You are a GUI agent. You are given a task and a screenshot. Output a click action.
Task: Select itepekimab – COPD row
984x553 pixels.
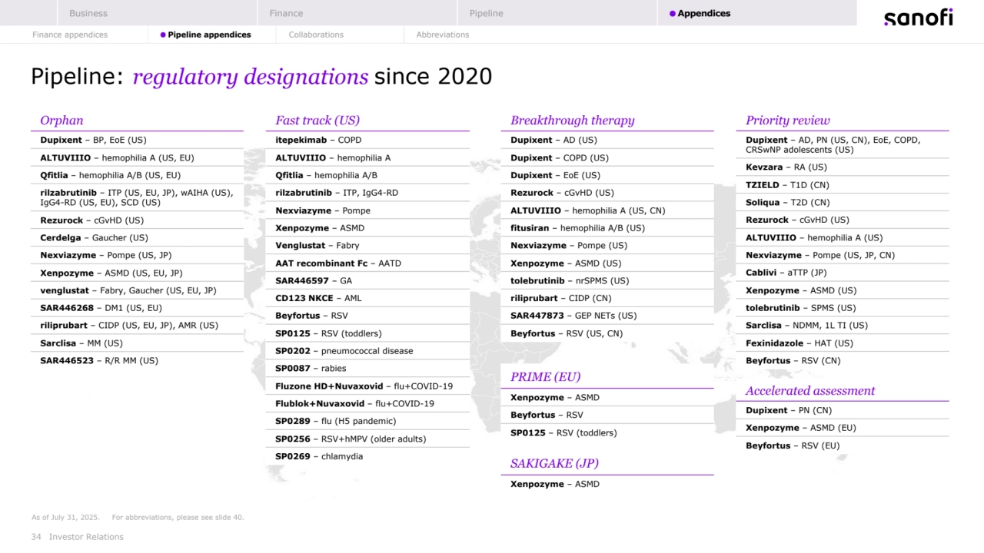[367, 140]
